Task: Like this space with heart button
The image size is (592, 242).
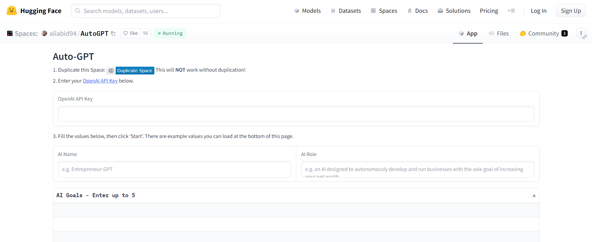Action: click(x=130, y=33)
